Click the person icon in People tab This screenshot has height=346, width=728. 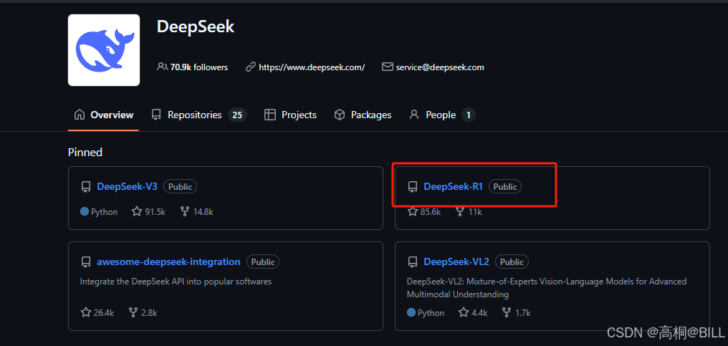[414, 115]
